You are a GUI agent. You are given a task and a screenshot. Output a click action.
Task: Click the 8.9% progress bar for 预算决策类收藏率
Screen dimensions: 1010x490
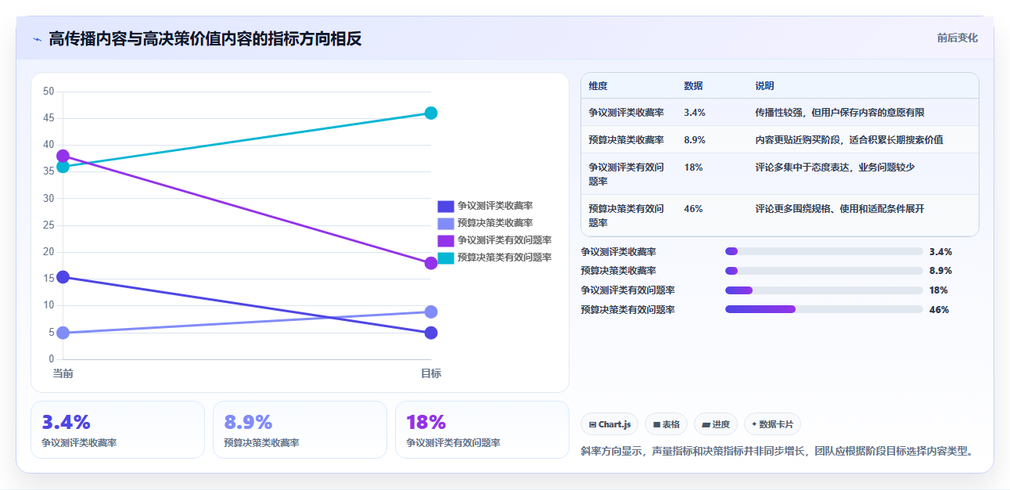[x=824, y=271]
